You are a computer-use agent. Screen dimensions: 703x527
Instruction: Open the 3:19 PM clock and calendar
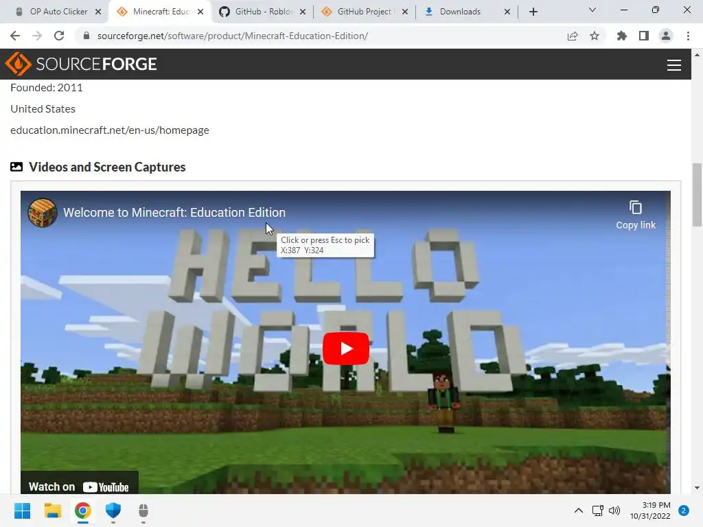pos(650,511)
